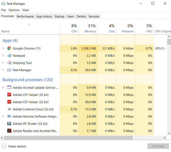Switch to the Startup tab
The width and height of the screenshot is (171, 152).
tap(59, 16)
